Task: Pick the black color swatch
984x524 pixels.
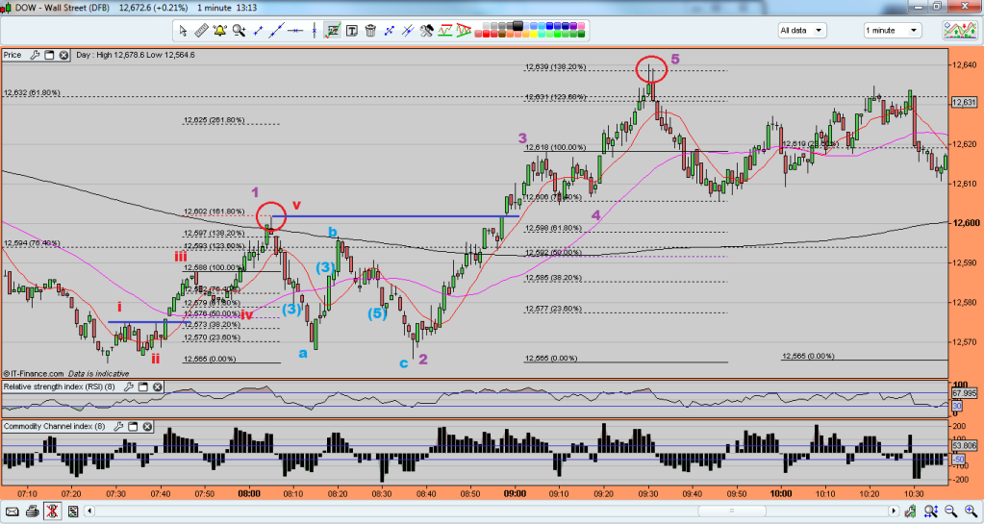Action: pos(517,25)
